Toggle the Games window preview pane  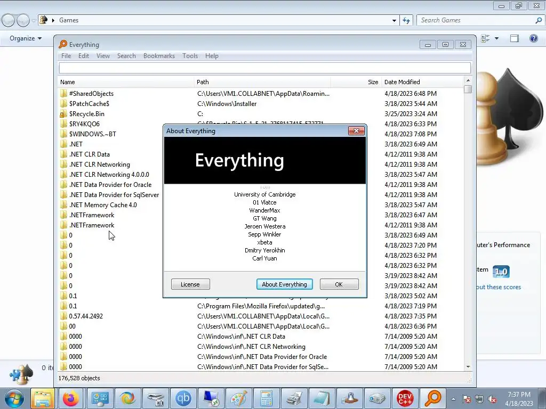click(x=515, y=38)
